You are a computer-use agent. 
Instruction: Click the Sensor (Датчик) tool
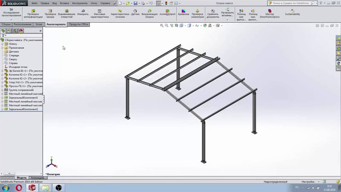point(135,13)
